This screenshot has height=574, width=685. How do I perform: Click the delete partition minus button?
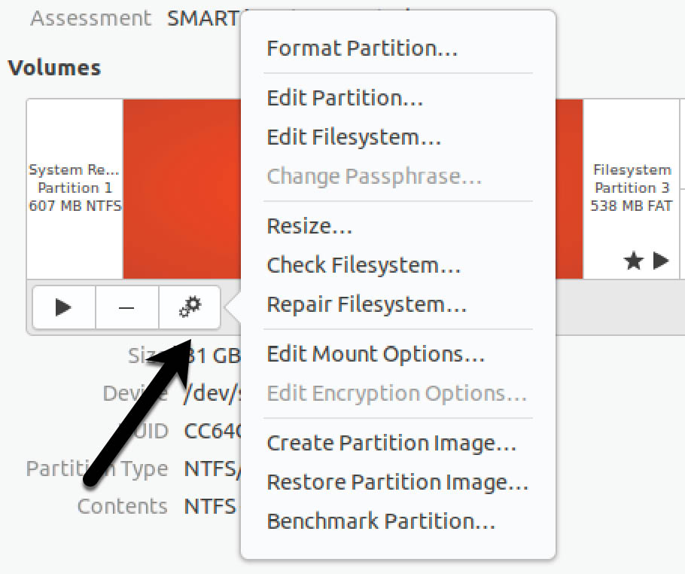[126, 307]
